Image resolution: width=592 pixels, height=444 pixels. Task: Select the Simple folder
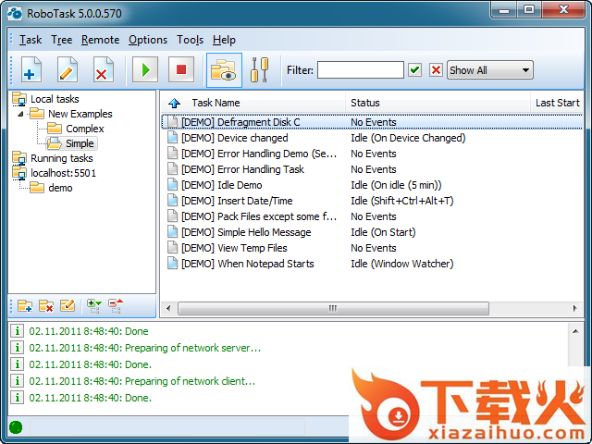(80, 143)
